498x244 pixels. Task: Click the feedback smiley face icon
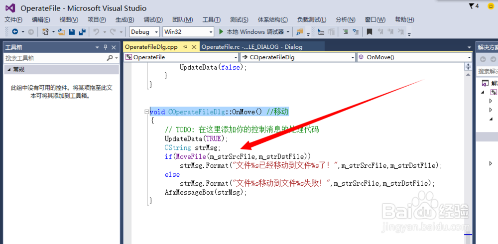coord(491,6)
